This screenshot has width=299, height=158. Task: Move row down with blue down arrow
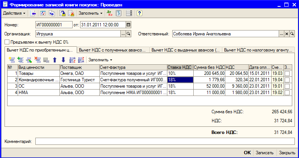[x=64, y=60]
